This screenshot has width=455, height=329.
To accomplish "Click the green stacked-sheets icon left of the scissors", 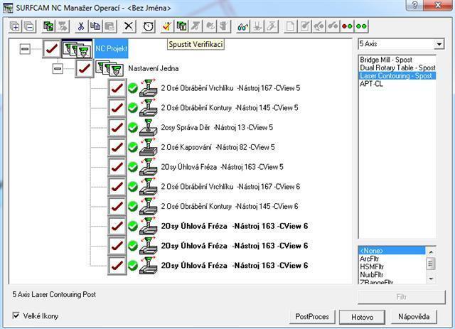I will 48,27.
